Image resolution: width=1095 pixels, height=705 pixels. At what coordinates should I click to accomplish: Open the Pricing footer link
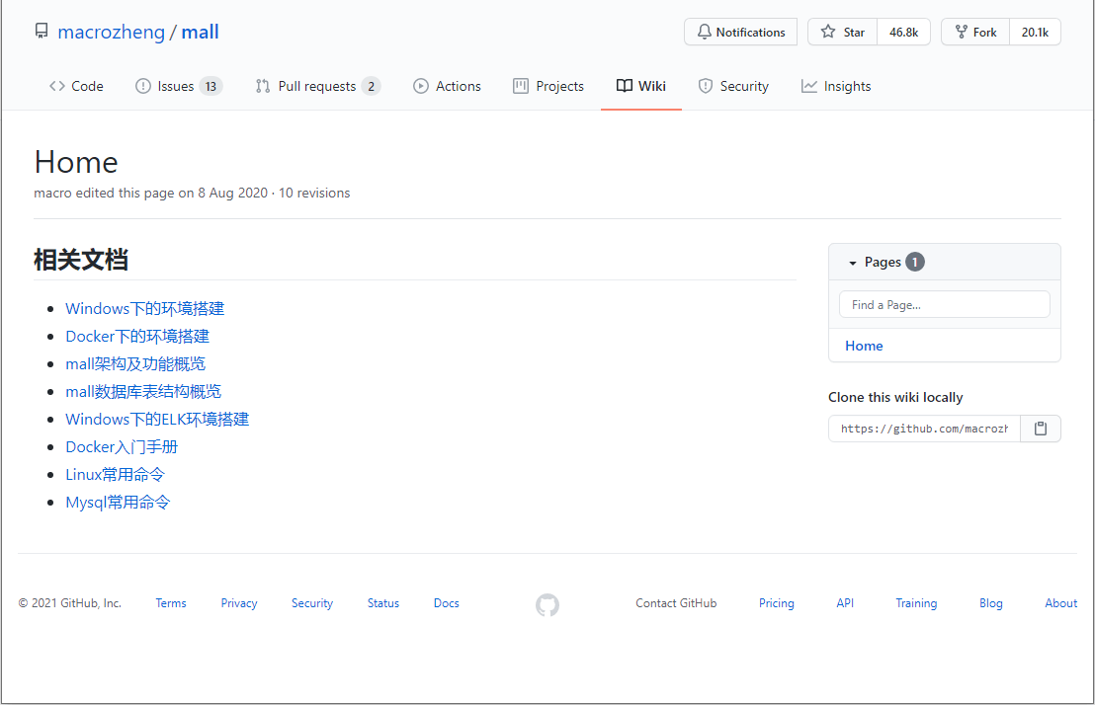point(777,603)
